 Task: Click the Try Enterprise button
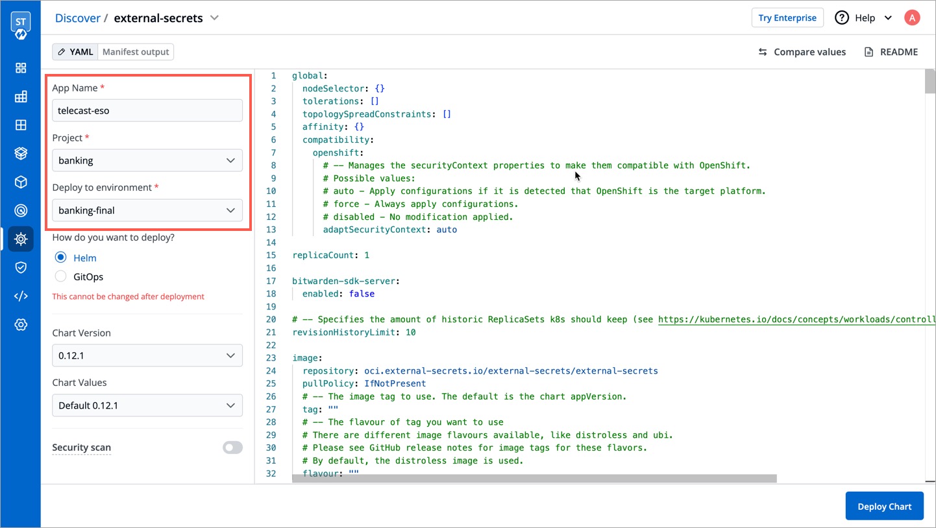[787, 18]
